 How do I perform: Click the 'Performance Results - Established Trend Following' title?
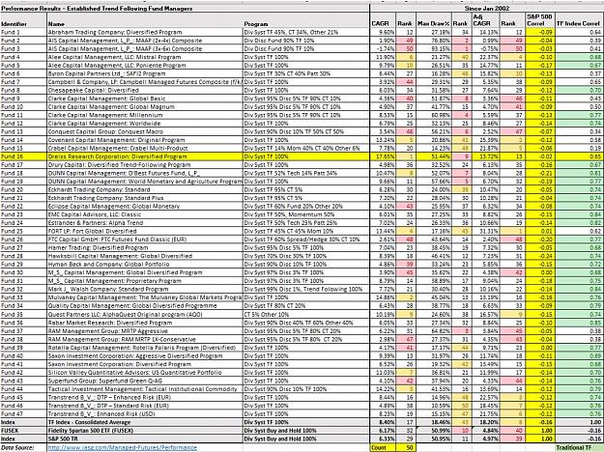click(97, 9)
